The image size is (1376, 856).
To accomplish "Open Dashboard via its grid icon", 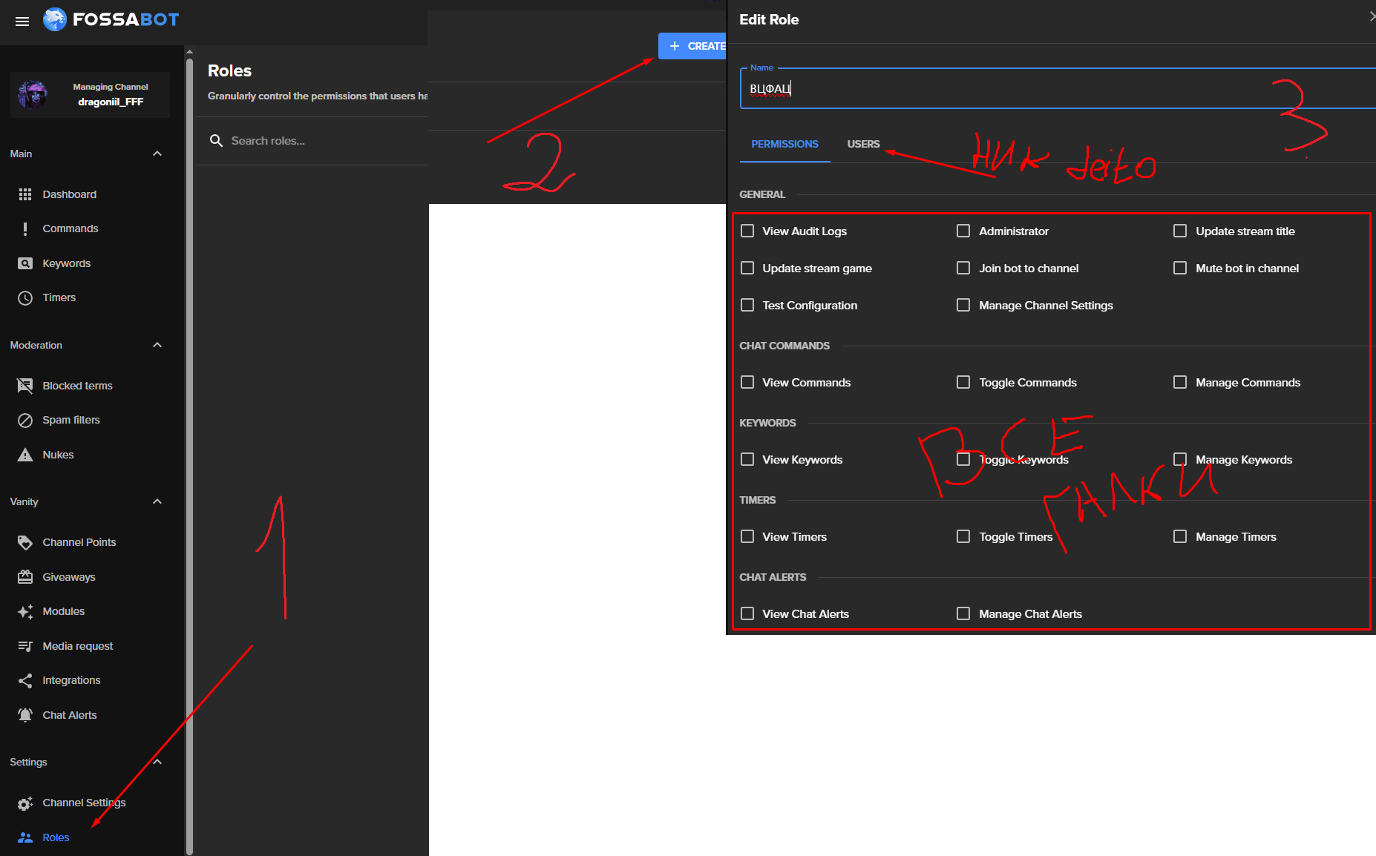I will point(25,194).
